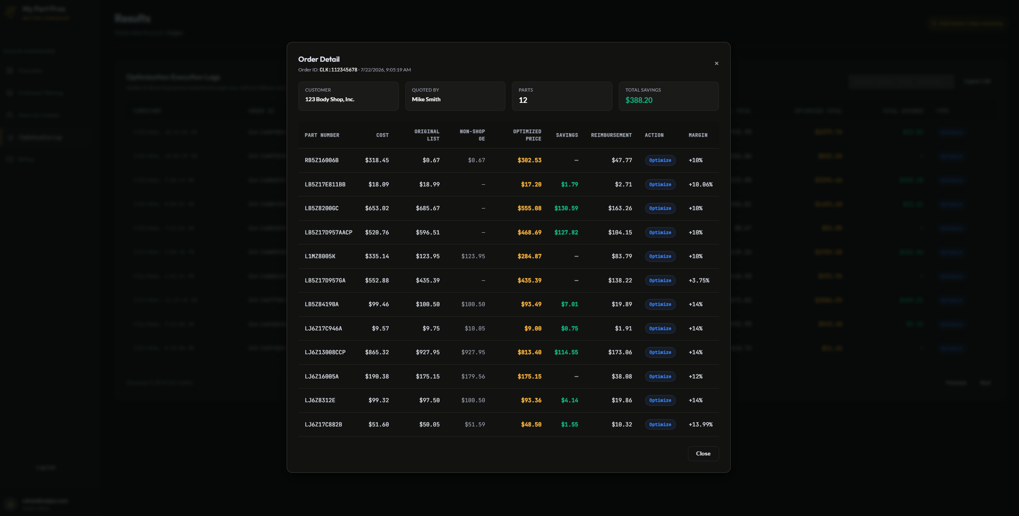Click Optimize badge for part LB5Z17E811BB
Screen dimensions: 1019x516
(660, 184)
